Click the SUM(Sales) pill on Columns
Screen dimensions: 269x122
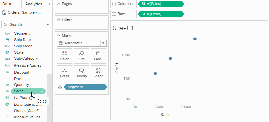[x=161, y=4]
